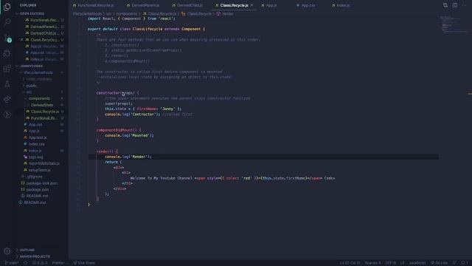Open the Testing flask view

[x=7, y=84]
